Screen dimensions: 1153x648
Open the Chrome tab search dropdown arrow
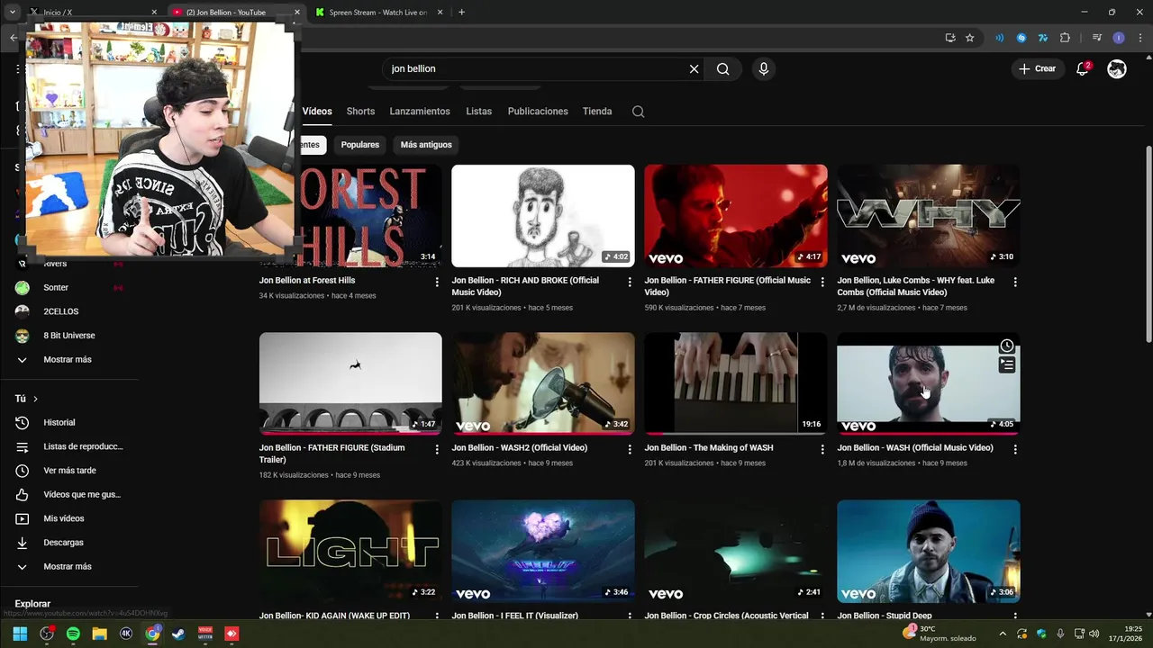pyautogui.click(x=12, y=13)
